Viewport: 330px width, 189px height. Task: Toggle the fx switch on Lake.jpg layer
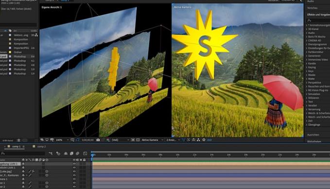33,171
